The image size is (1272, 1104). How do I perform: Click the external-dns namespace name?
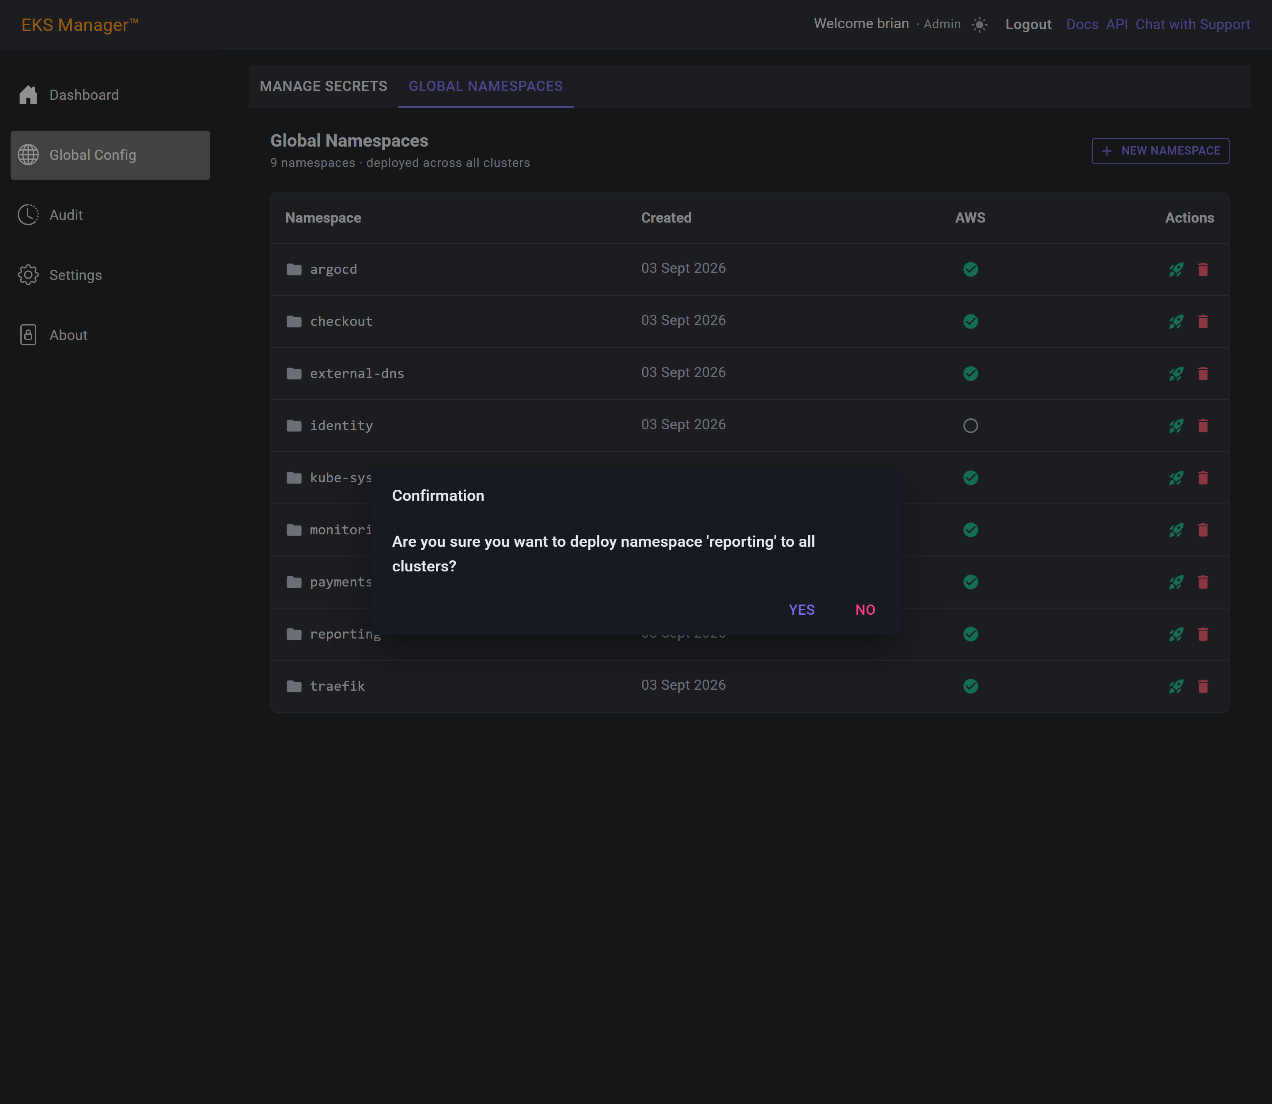pos(357,373)
